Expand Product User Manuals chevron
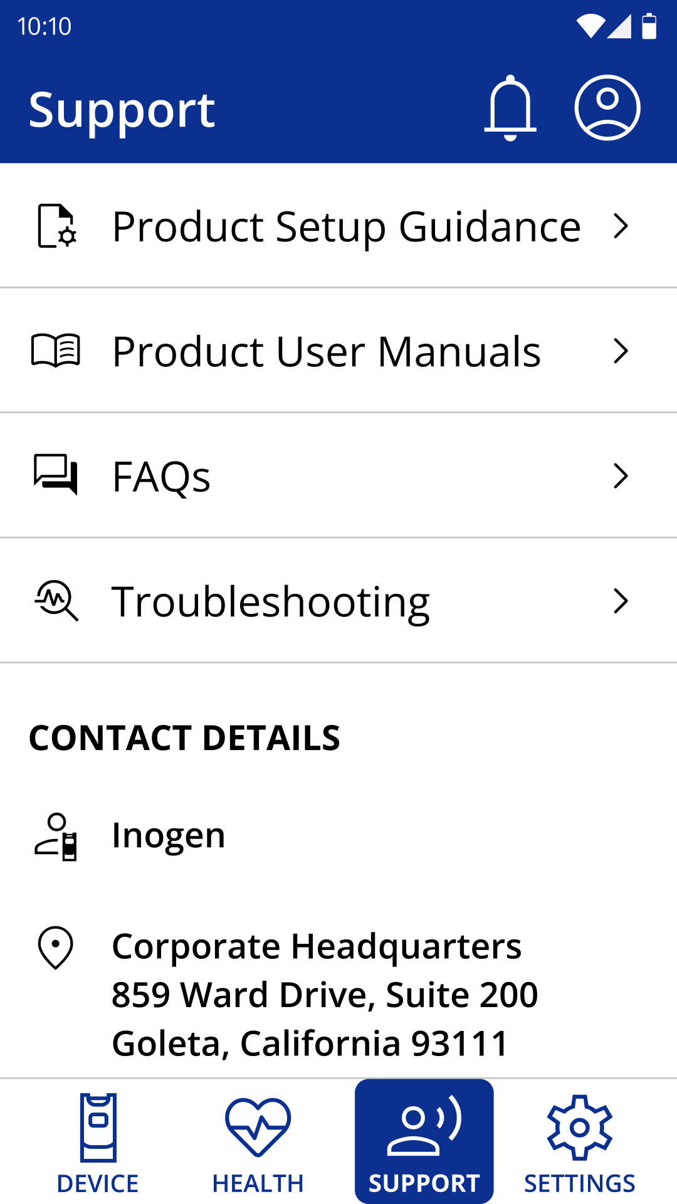Viewport: 677px width, 1204px height. [x=621, y=351]
